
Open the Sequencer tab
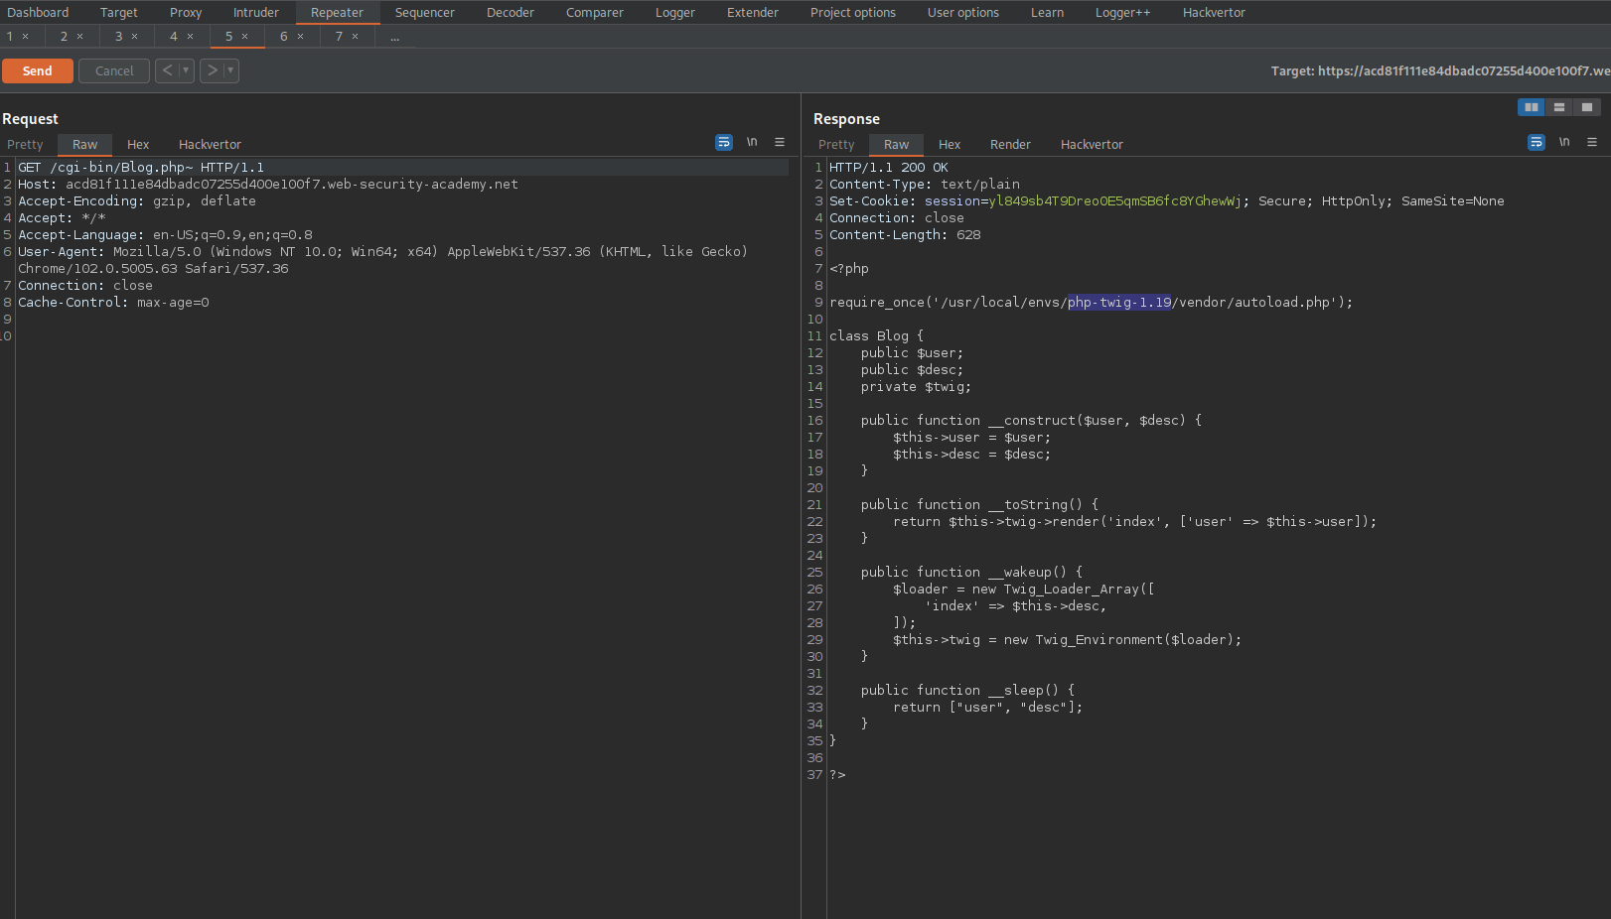pyautogui.click(x=424, y=13)
